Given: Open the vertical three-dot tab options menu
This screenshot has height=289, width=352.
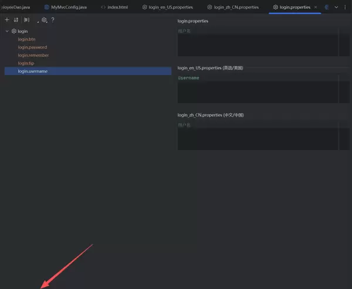Looking at the screenshot, I should [345, 7].
